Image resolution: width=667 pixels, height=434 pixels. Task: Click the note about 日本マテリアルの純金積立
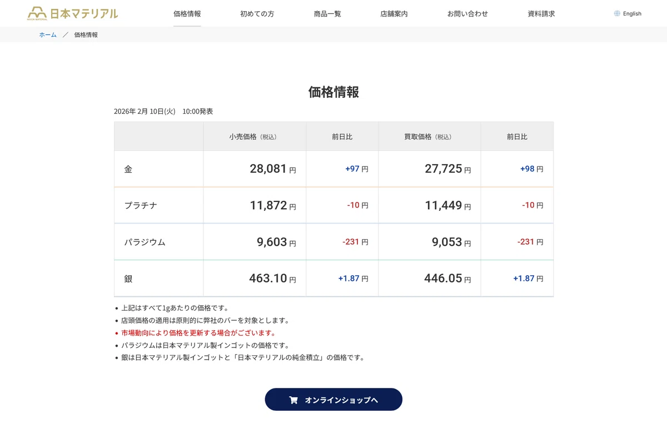point(243,357)
